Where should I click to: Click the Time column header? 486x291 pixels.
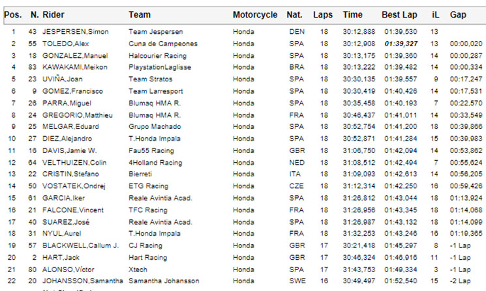(352, 15)
